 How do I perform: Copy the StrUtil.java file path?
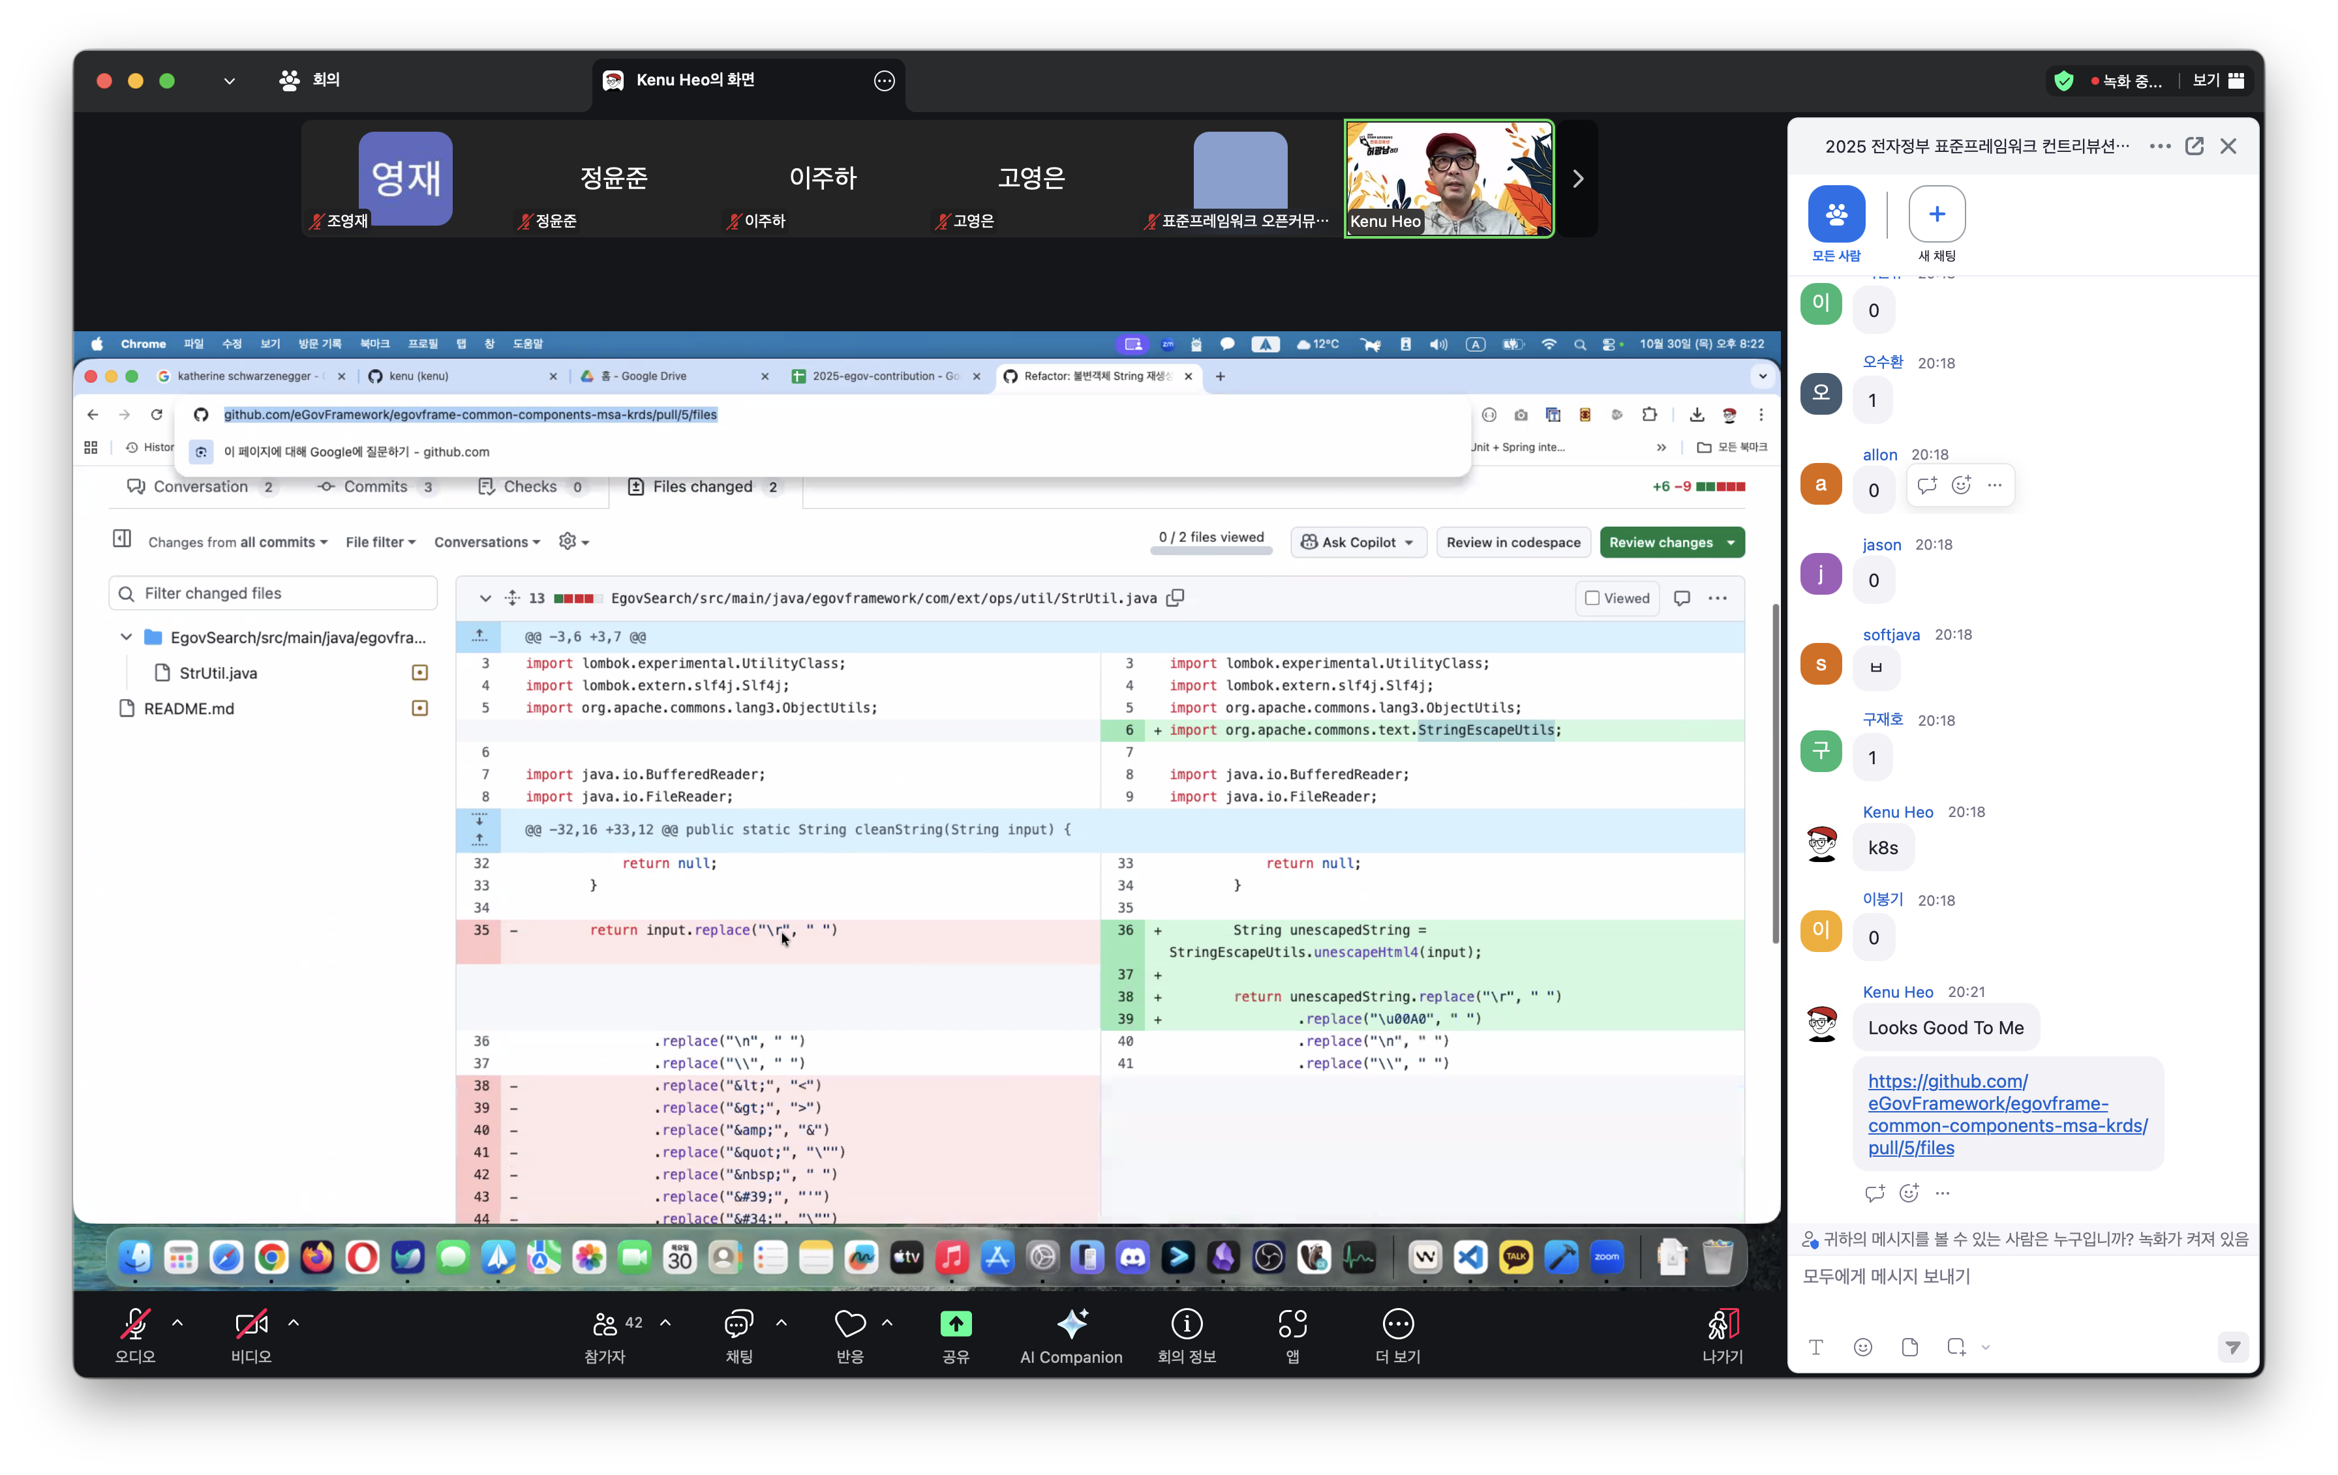click(1175, 598)
